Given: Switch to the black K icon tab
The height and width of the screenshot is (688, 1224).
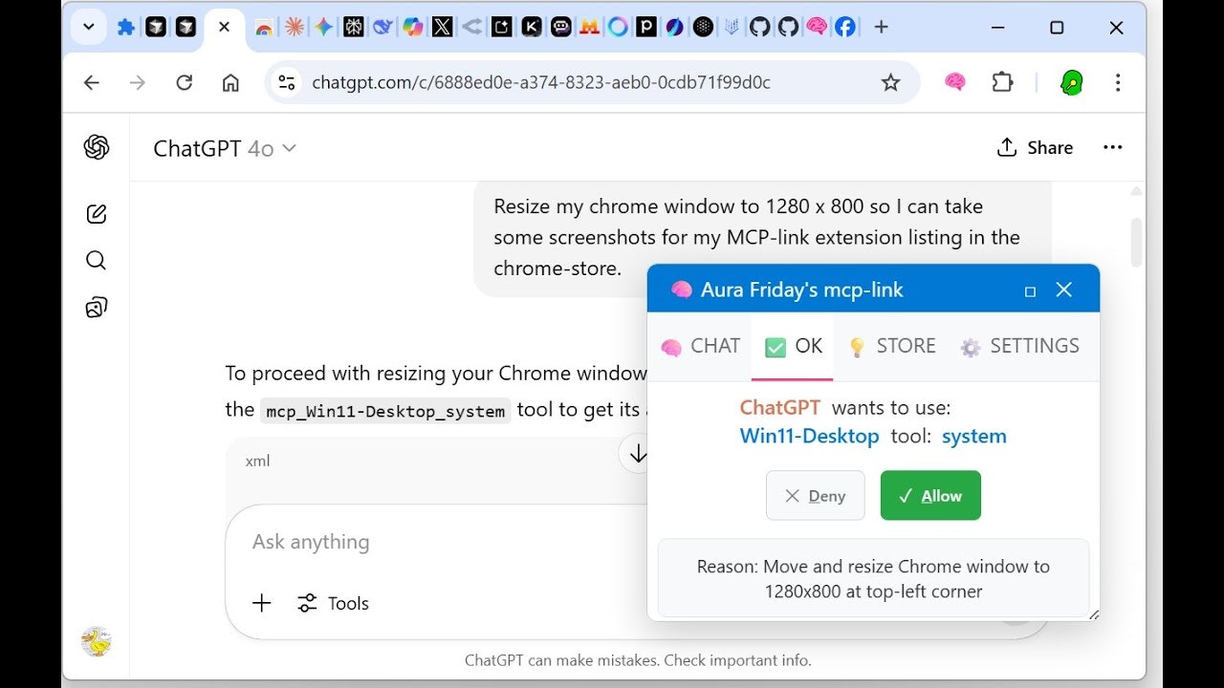Looking at the screenshot, I should pos(532,28).
